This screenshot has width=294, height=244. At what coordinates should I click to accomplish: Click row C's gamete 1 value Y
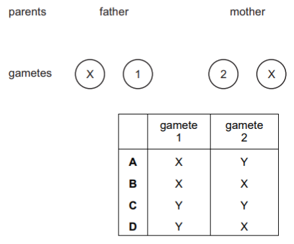point(179,205)
